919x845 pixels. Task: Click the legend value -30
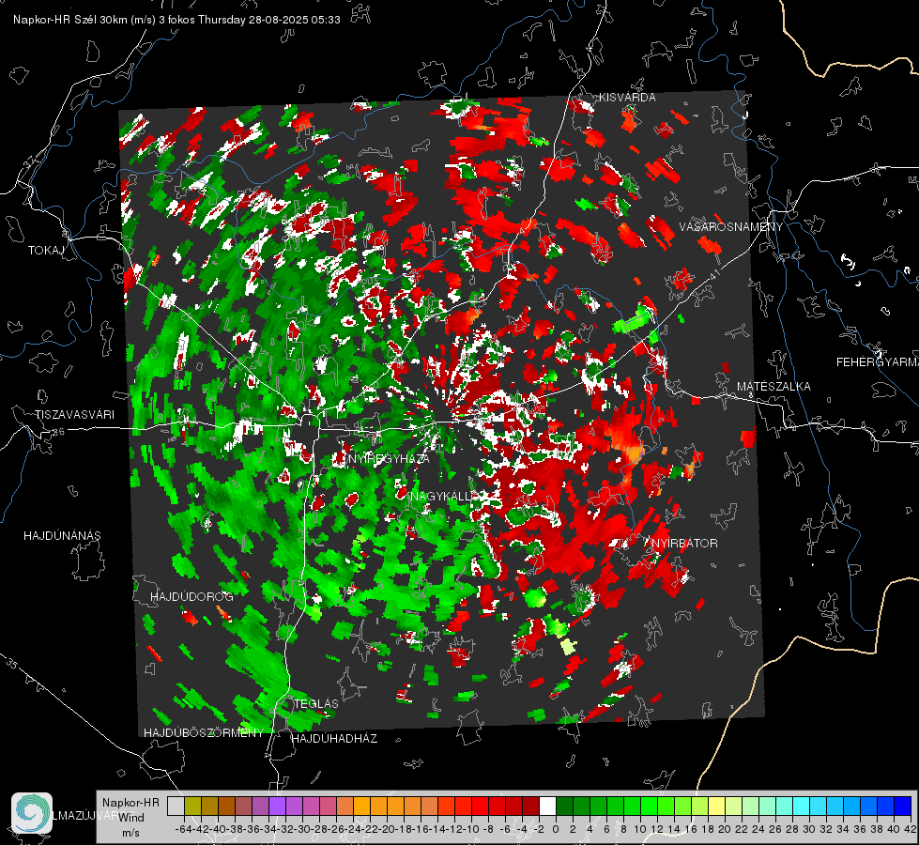(x=302, y=829)
